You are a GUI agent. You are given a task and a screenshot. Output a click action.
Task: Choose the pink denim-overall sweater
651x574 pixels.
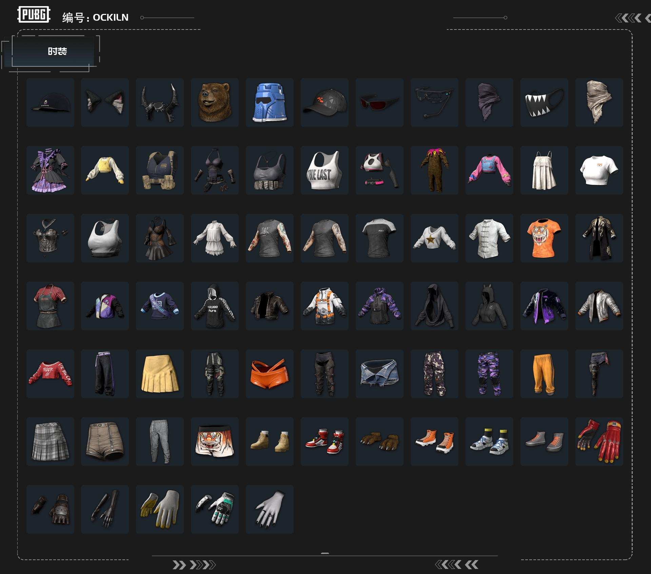489,170
